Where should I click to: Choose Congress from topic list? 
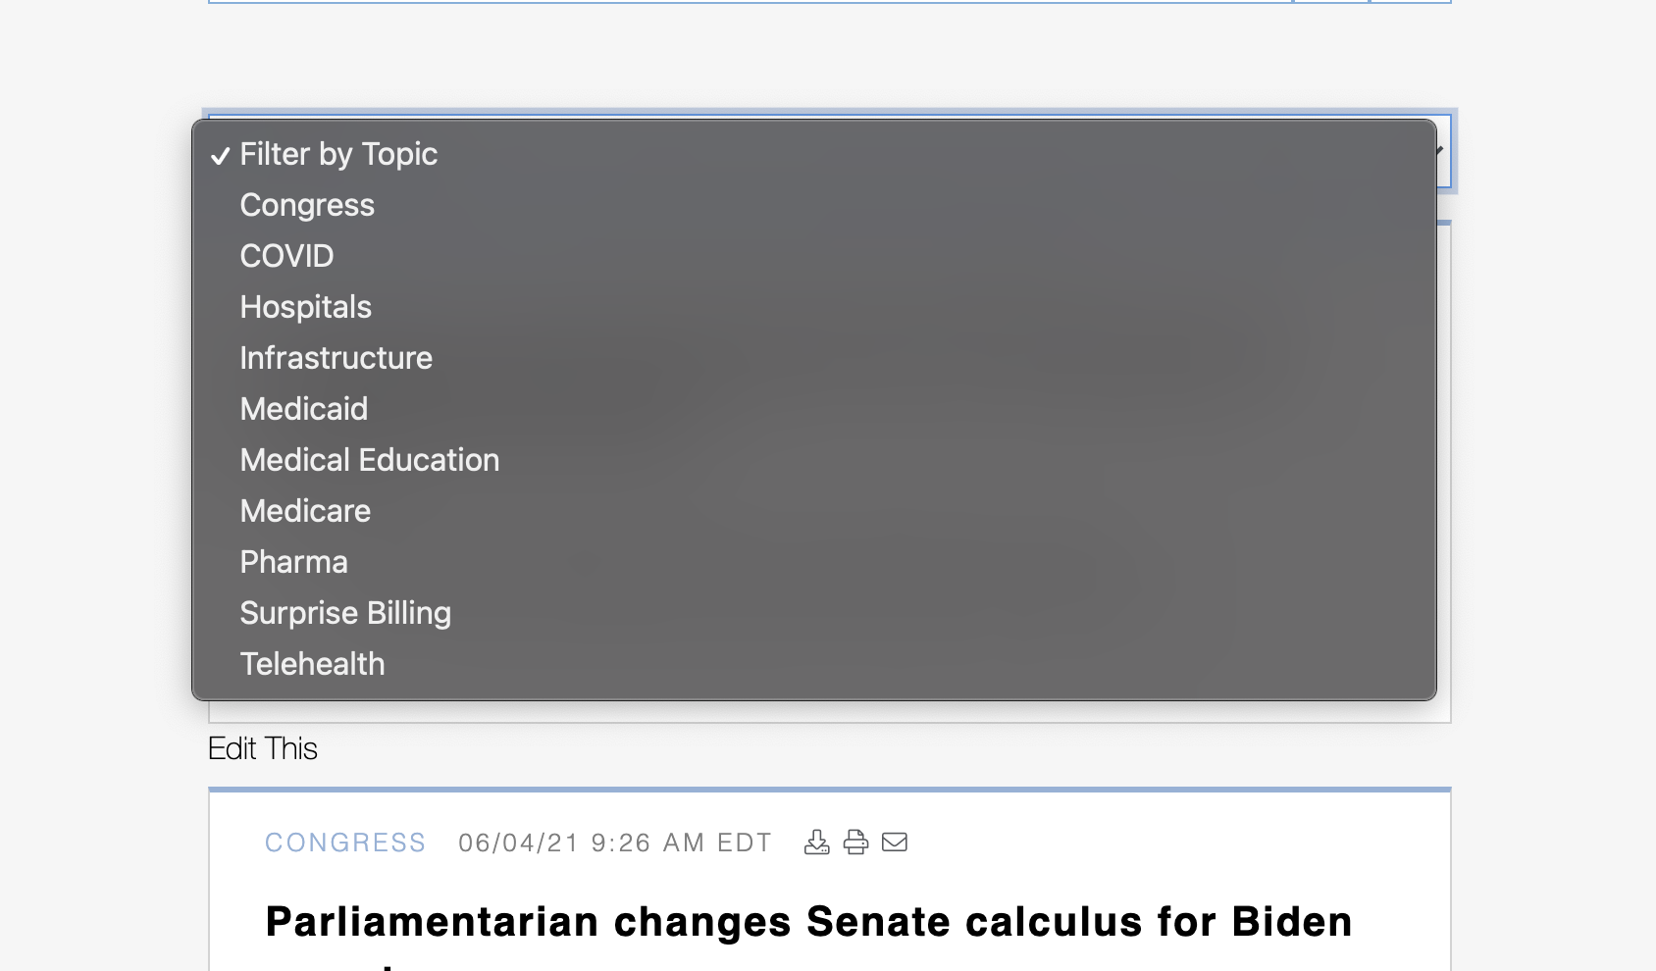[814, 205]
